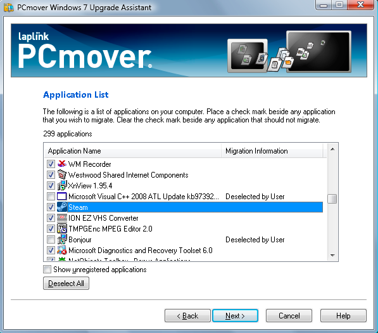
Task: Uncheck Westwood Shared Internet Components checkbox
Action: (x=51, y=174)
